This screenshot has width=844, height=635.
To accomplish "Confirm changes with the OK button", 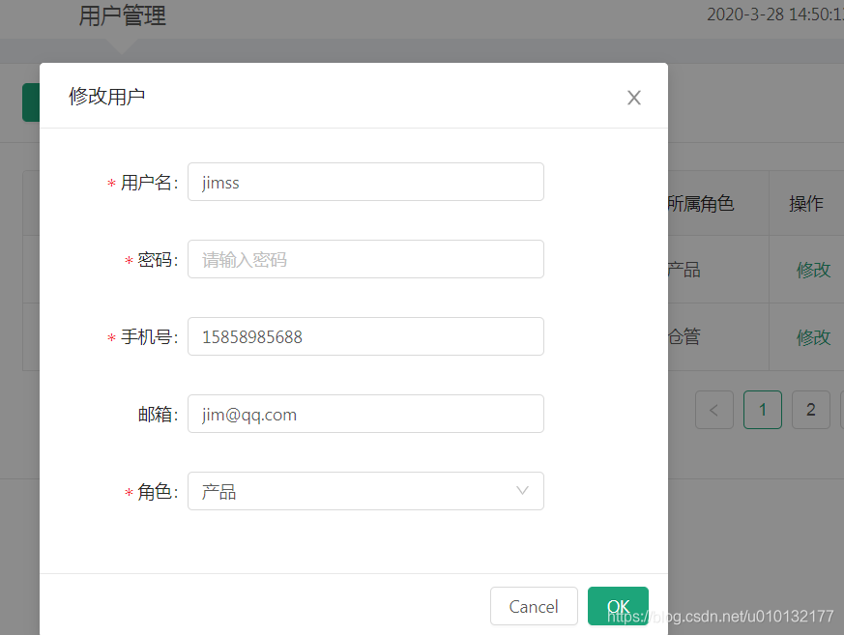I will tap(618, 606).
